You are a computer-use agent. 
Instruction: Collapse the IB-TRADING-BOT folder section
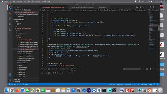coord(26,19)
